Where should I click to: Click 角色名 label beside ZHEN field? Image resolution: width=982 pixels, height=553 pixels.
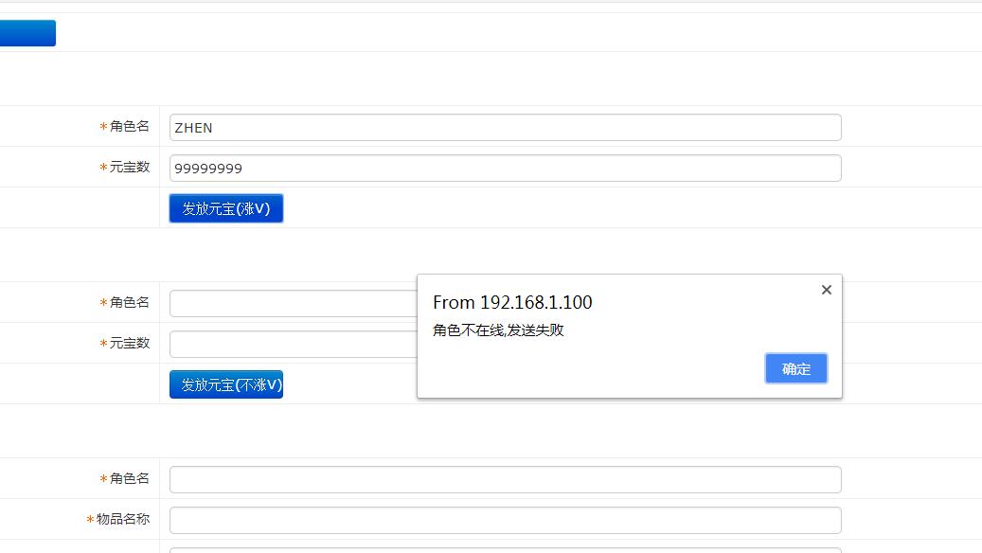[x=129, y=126]
